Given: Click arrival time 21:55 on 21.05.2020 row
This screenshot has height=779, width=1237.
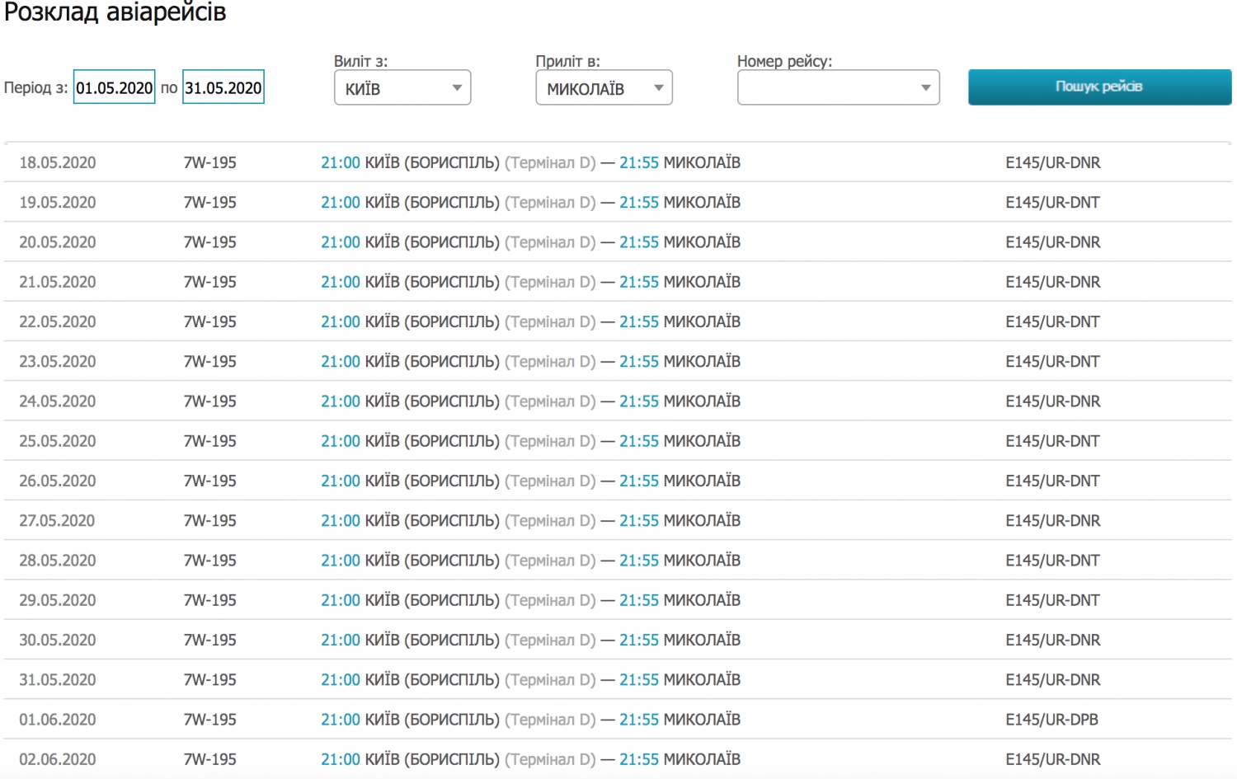Looking at the screenshot, I should [638, 282].
